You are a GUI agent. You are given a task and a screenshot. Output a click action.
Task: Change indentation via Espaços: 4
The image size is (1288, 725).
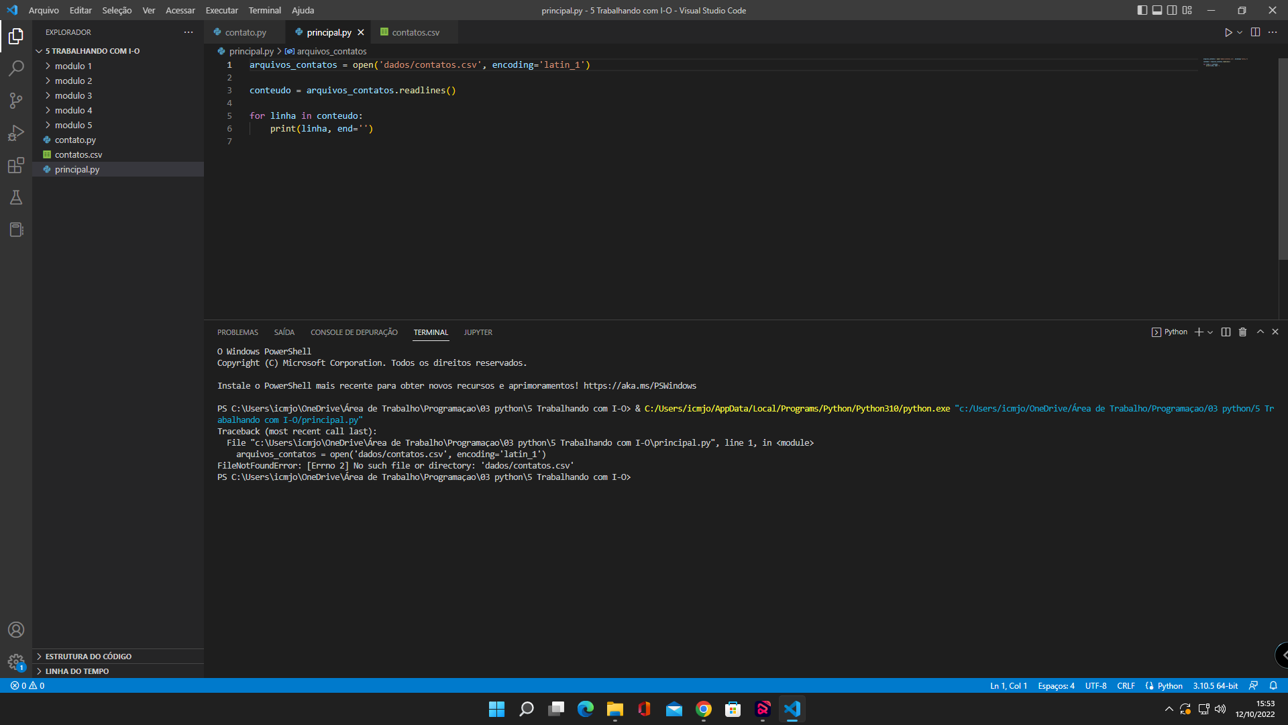tap(1056, 685)
